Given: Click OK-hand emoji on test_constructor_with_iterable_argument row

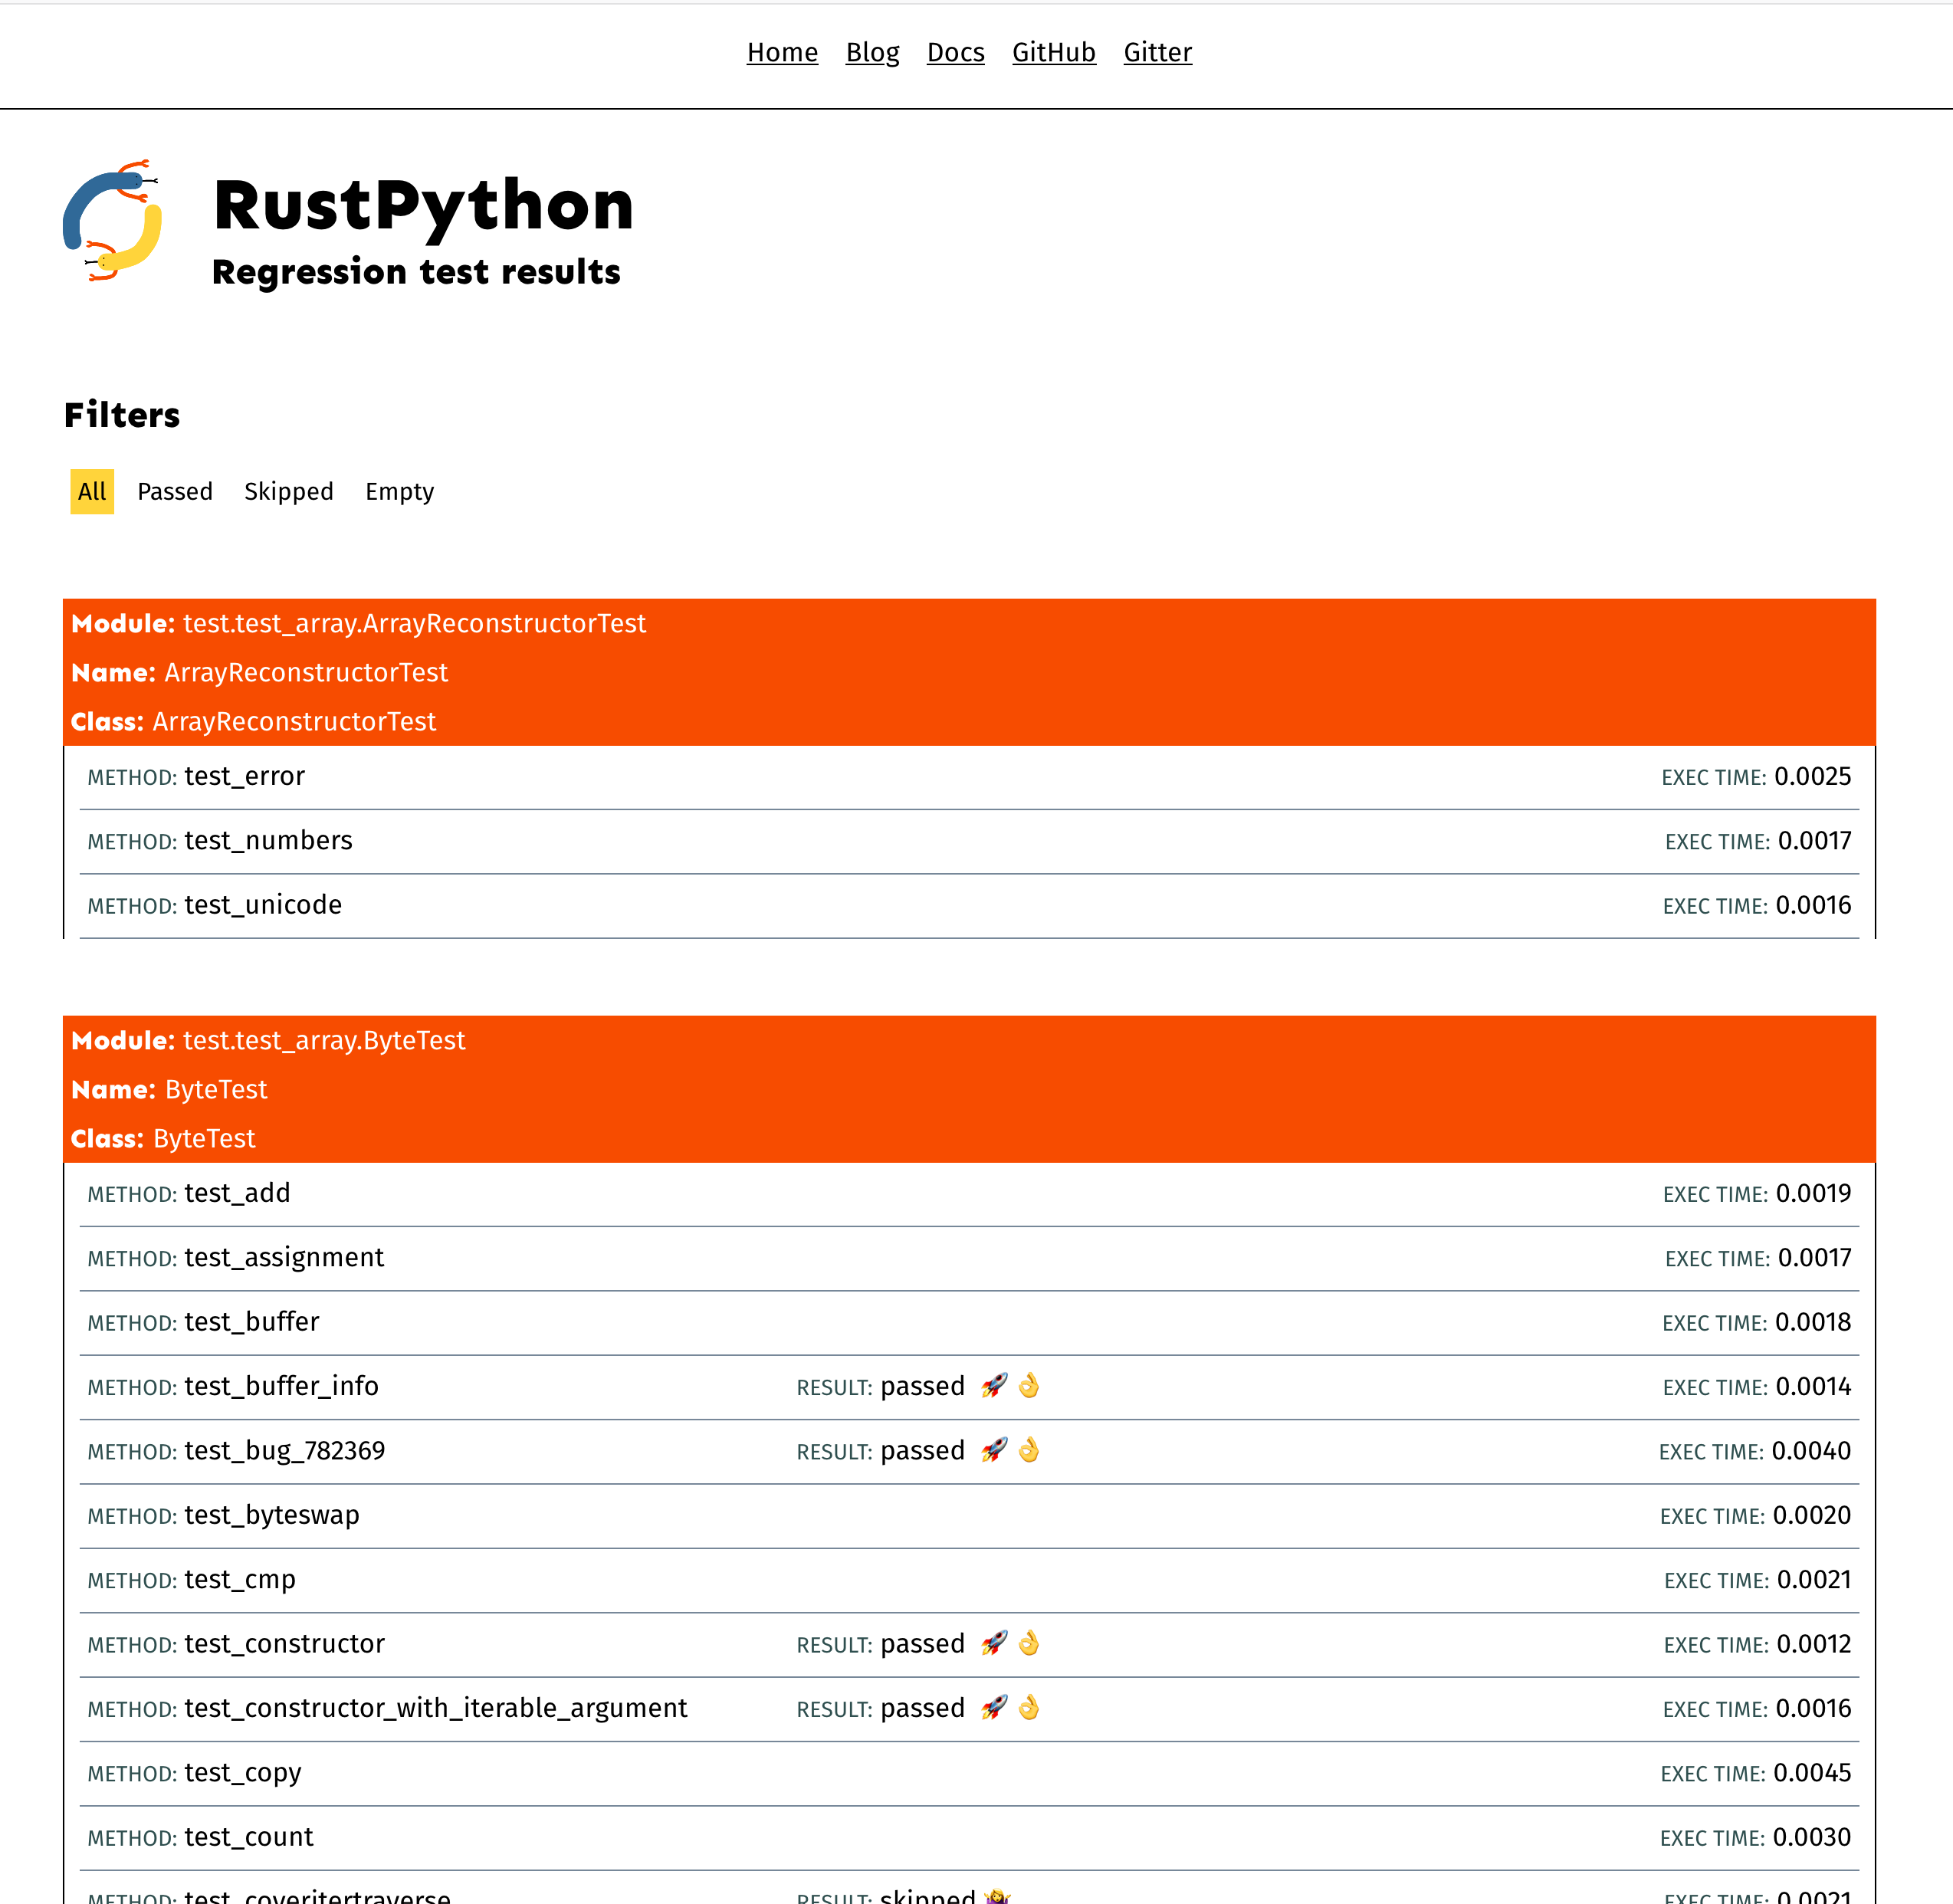Looking at the screenshot, I should pos(1029,1707).
